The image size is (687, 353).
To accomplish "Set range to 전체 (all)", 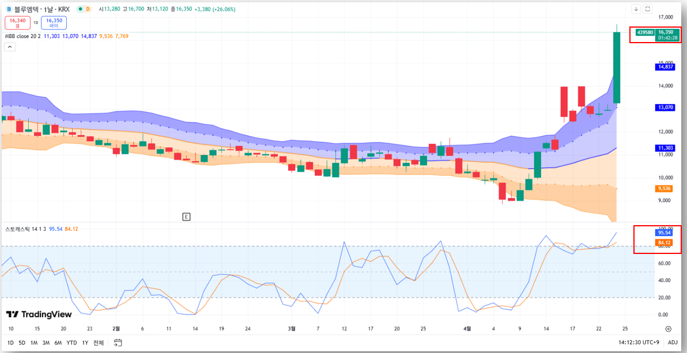I will coord(99,343).
